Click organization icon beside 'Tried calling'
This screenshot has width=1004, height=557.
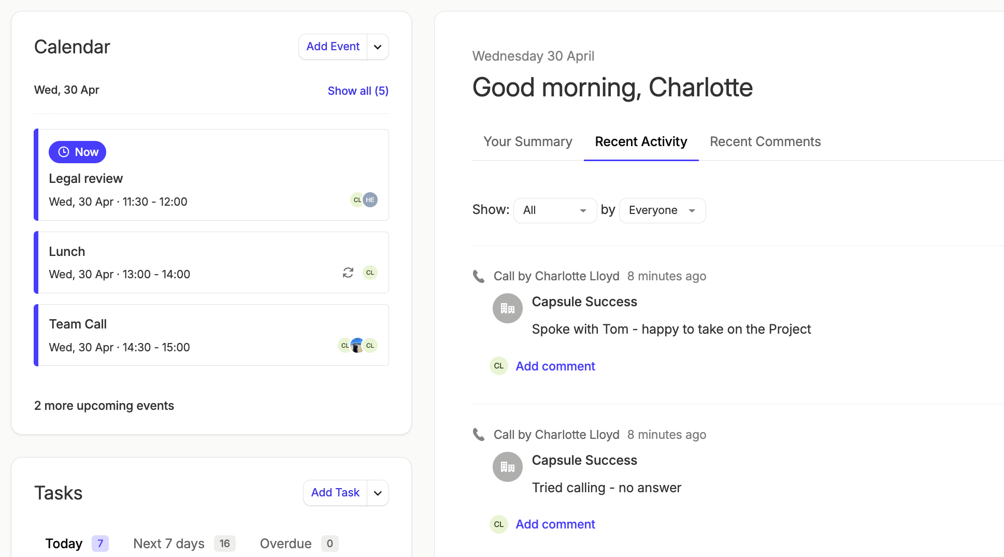point(508,467)
